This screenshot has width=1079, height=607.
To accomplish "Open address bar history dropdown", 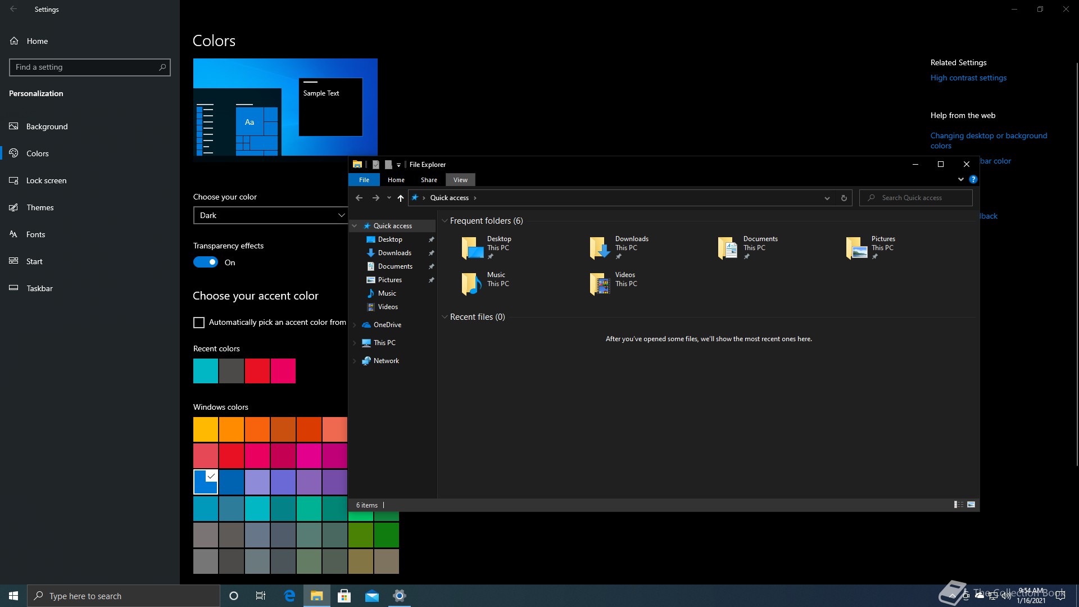I will (827, 198).
